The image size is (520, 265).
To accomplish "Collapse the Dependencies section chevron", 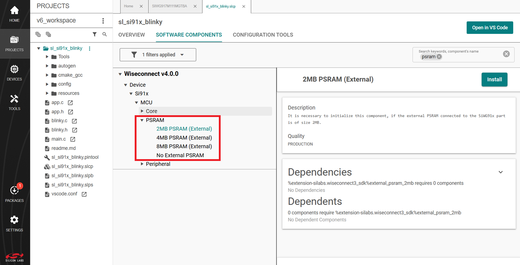I will click(500, 172).
